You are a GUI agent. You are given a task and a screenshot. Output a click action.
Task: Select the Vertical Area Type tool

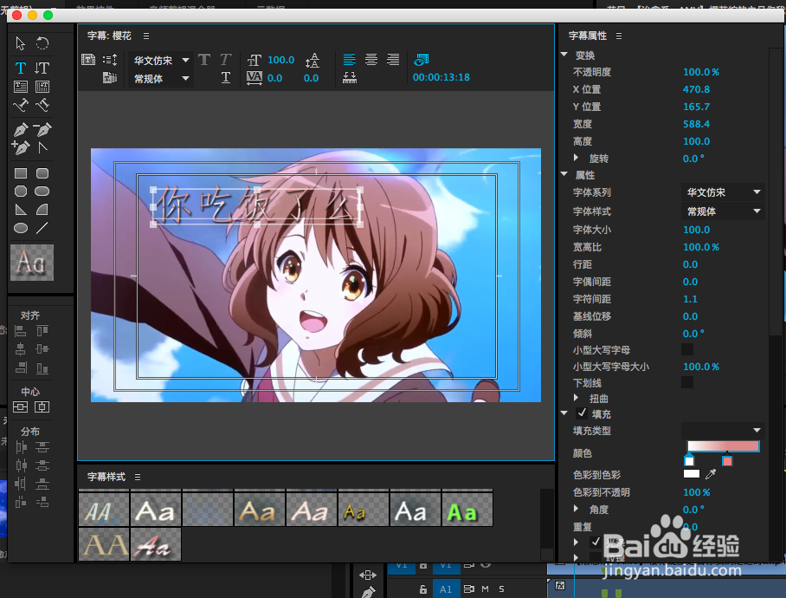42,87
